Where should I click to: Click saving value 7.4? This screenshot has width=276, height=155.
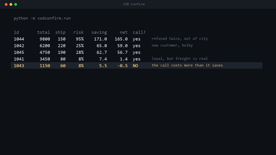pos(103,59)
